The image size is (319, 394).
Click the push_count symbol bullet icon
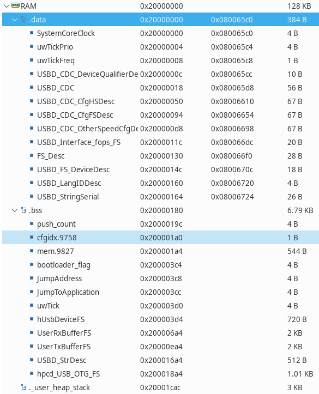pyautogui.click(x=32, y=223)
